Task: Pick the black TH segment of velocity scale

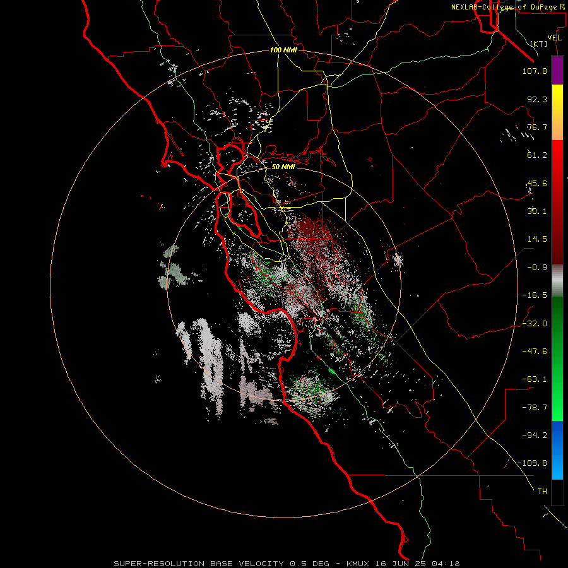Action: point(557,492)
